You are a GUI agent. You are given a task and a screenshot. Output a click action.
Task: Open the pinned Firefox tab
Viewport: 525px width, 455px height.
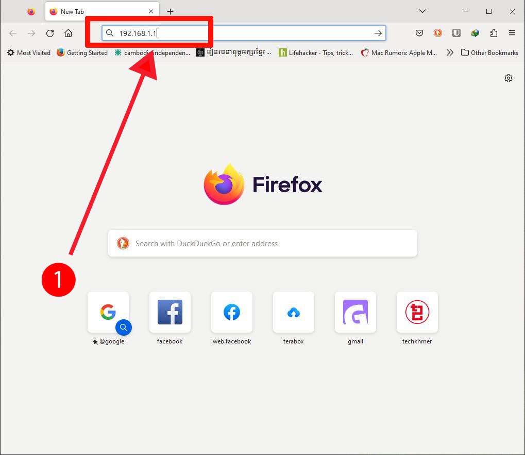(x=31, y=12)
